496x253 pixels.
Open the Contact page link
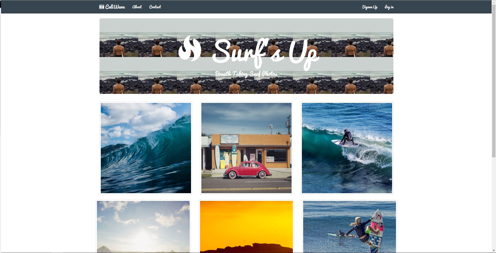pos(155,7)
